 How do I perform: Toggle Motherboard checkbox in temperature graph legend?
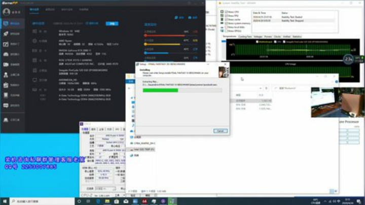click(257, 42)
